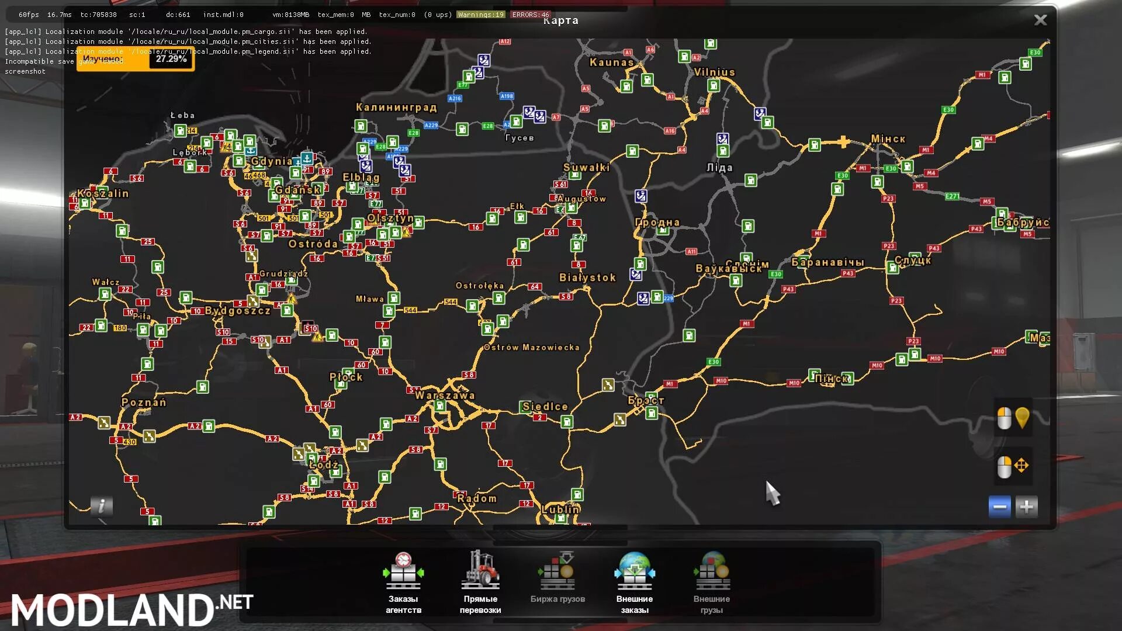Screen dimensions: 1122x631
Task: Click the Warnings:19 console indicator
Action: click(481, 15)
